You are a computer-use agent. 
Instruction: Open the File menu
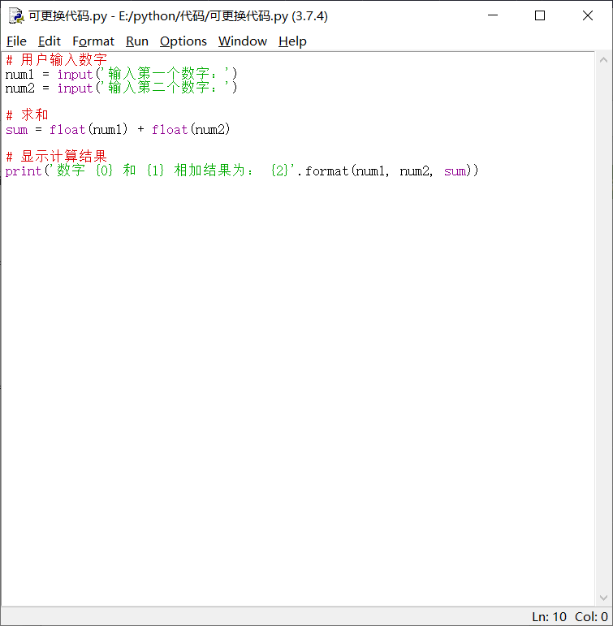coord(16,41)
